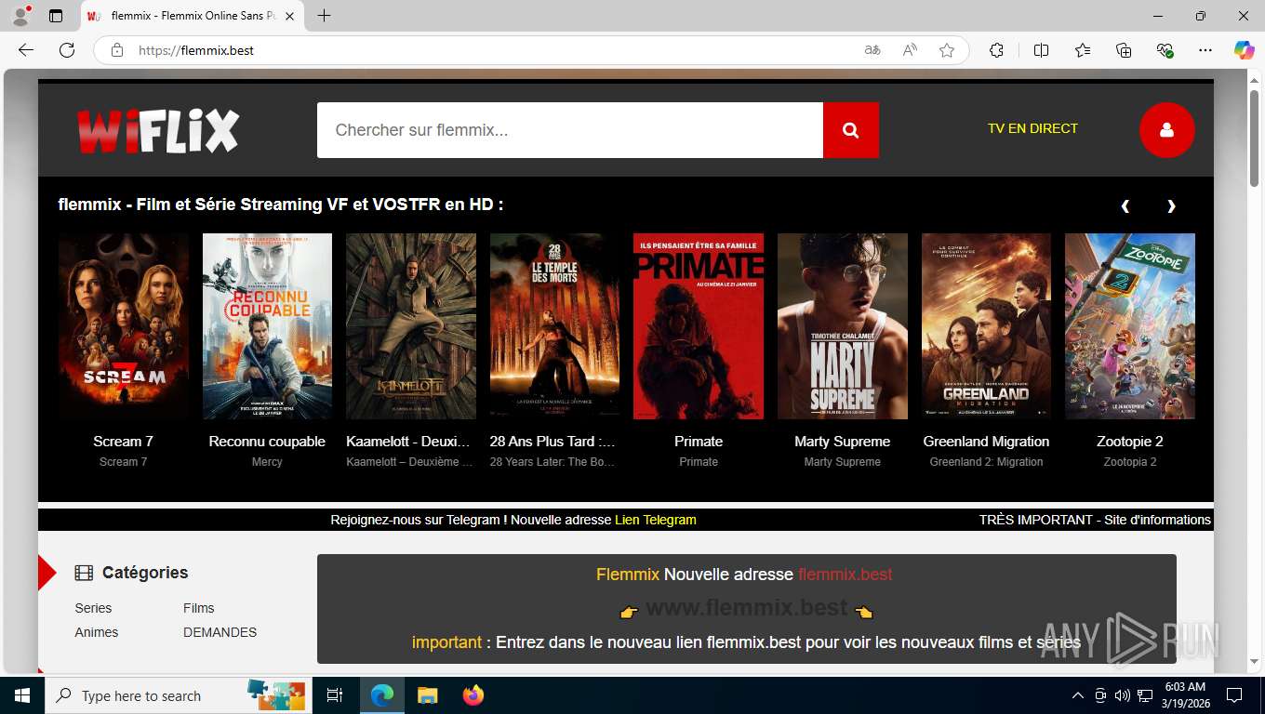This screenshot has width=1265, height=714.
Task: Open the Lien Telegram link
Action: 656,520
